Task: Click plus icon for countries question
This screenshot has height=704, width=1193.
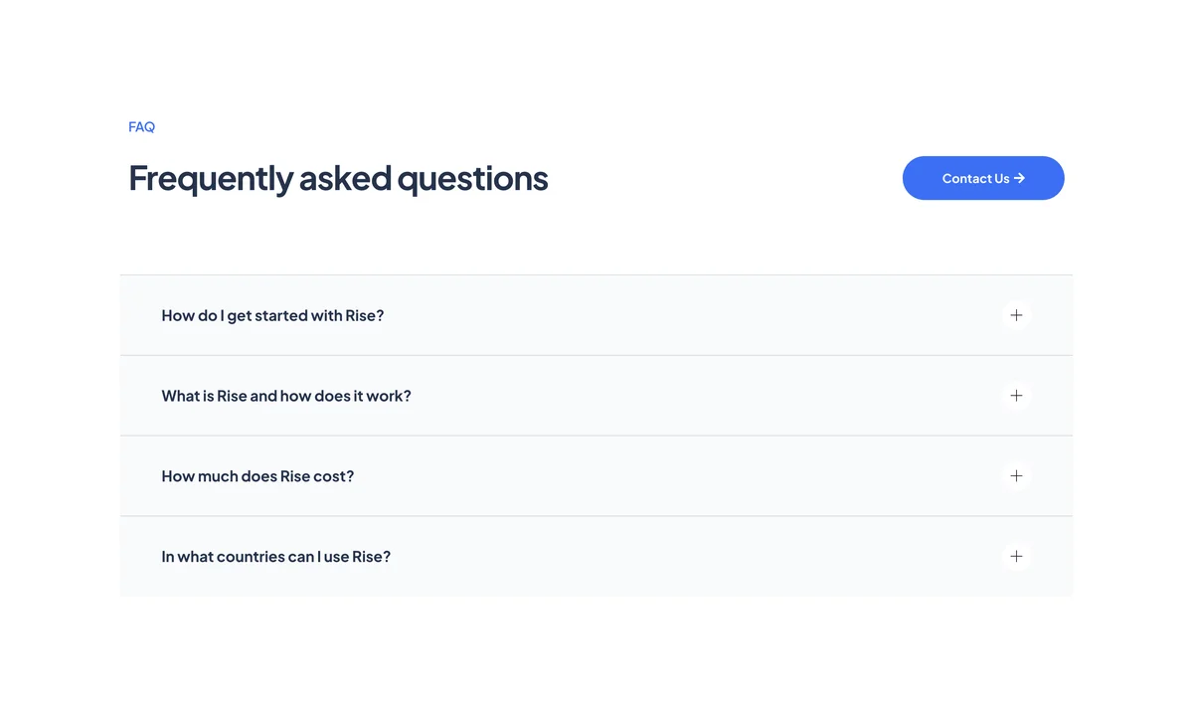Action: [x=1016, y=557]
